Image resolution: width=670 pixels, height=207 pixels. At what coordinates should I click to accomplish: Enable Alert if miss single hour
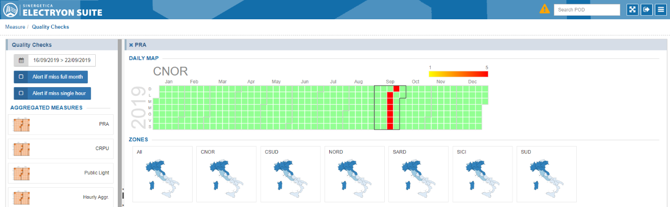pos(52,93)
